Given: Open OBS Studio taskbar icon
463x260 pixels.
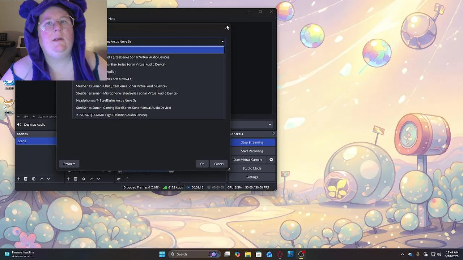Looking at the screenshot, I should click(x=301, y=254).
